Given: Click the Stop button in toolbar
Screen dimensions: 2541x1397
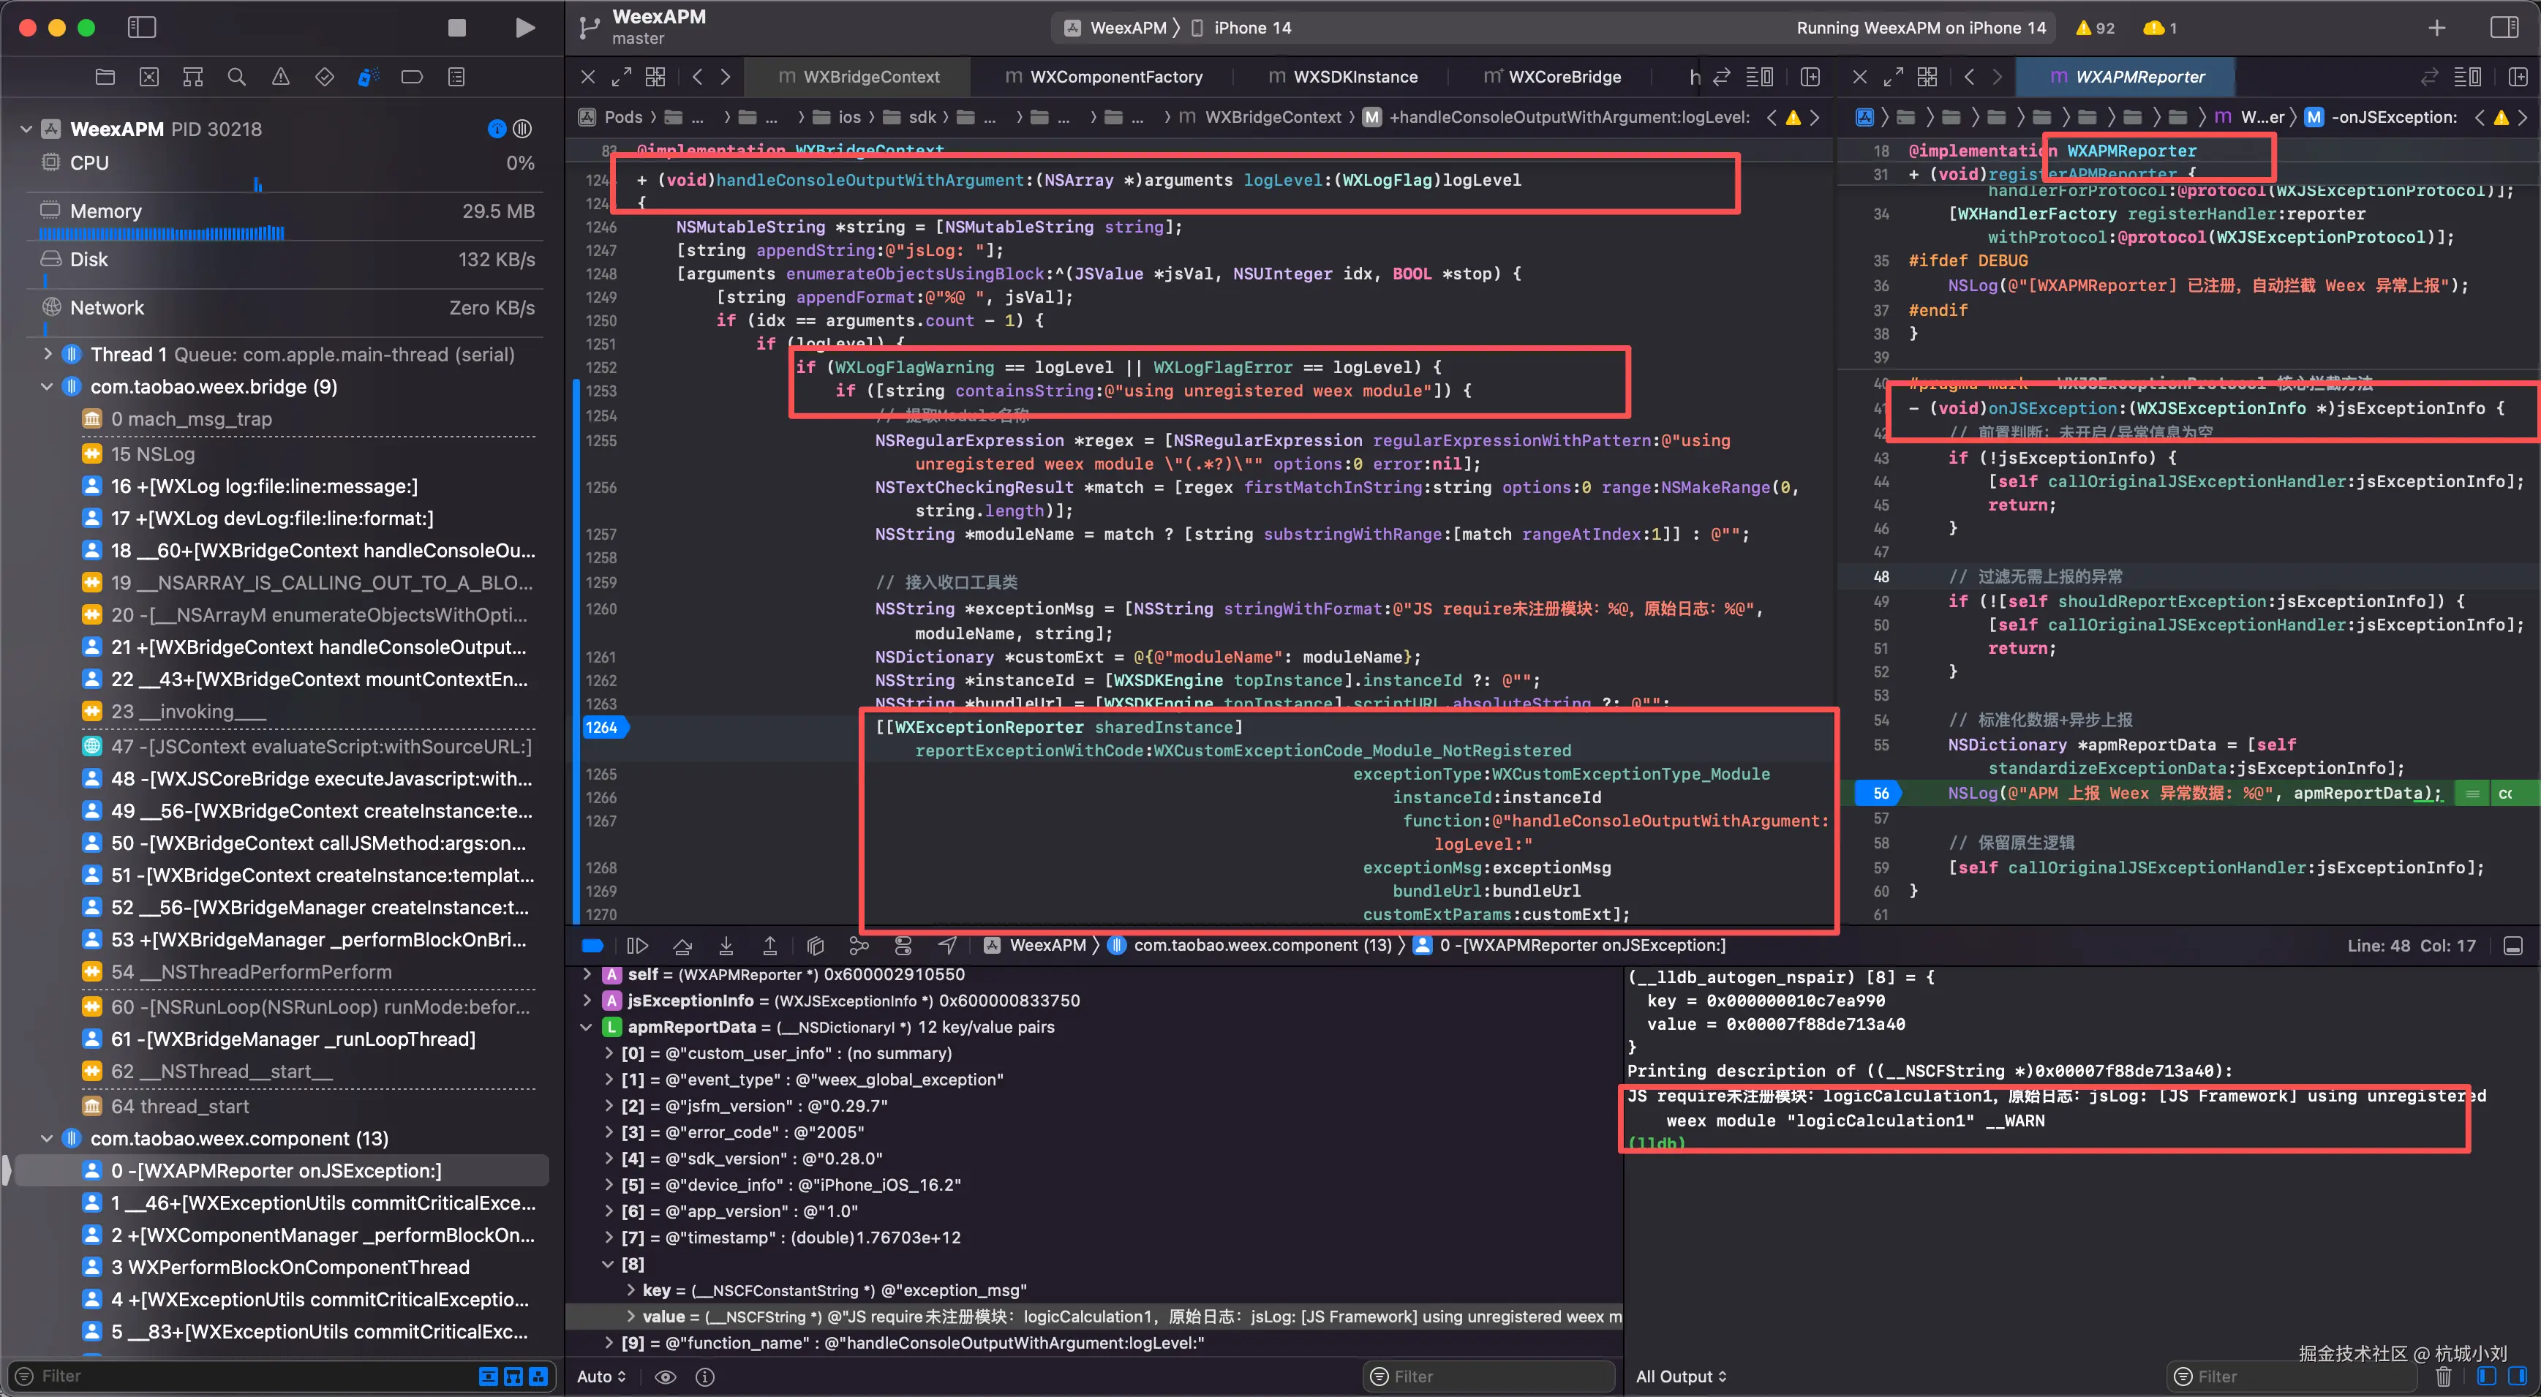Looking at the screenshot, I should pos(456,28).
